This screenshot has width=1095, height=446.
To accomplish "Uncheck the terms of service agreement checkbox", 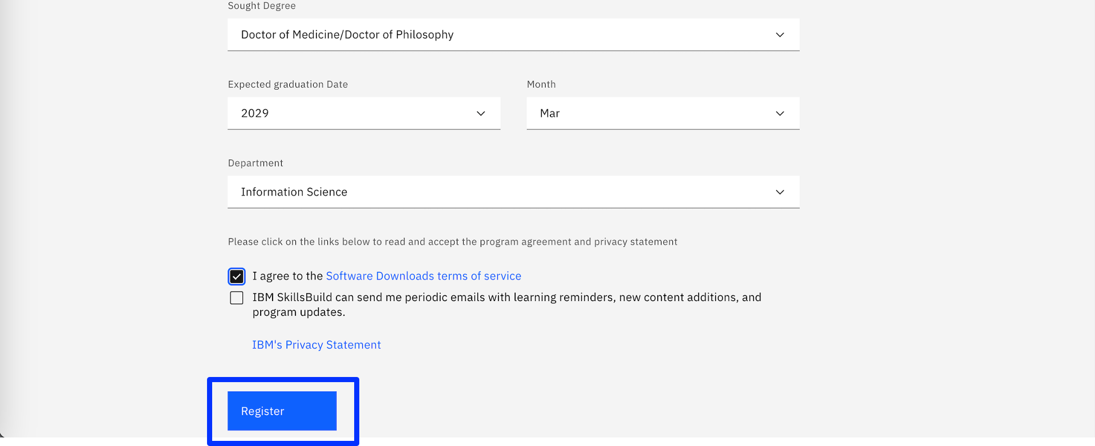I will pyautogui.click(x=237, y=277).
